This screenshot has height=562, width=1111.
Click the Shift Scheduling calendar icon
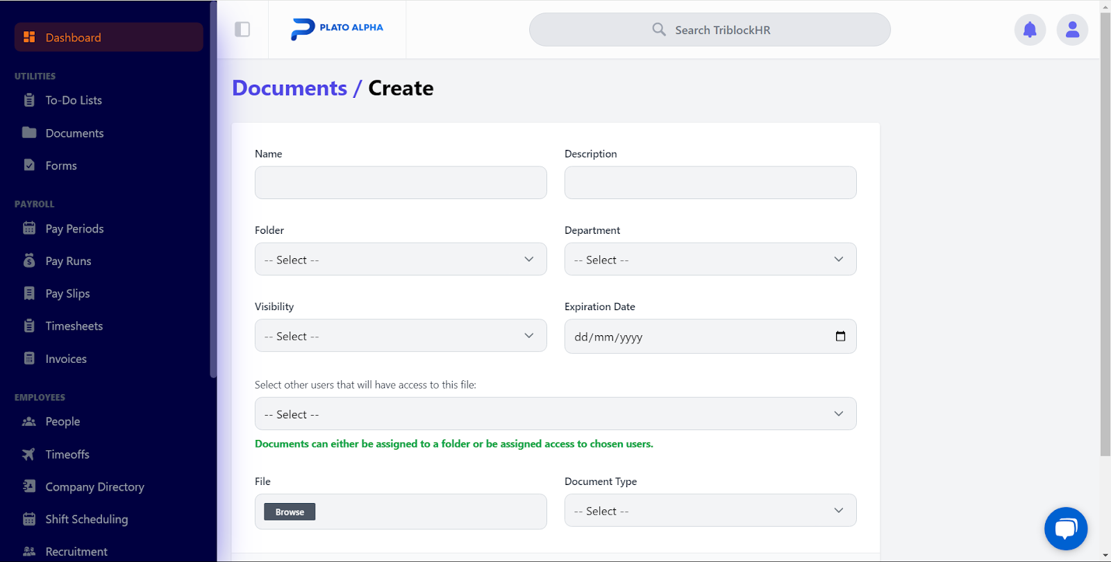click(x=29, y=519)
